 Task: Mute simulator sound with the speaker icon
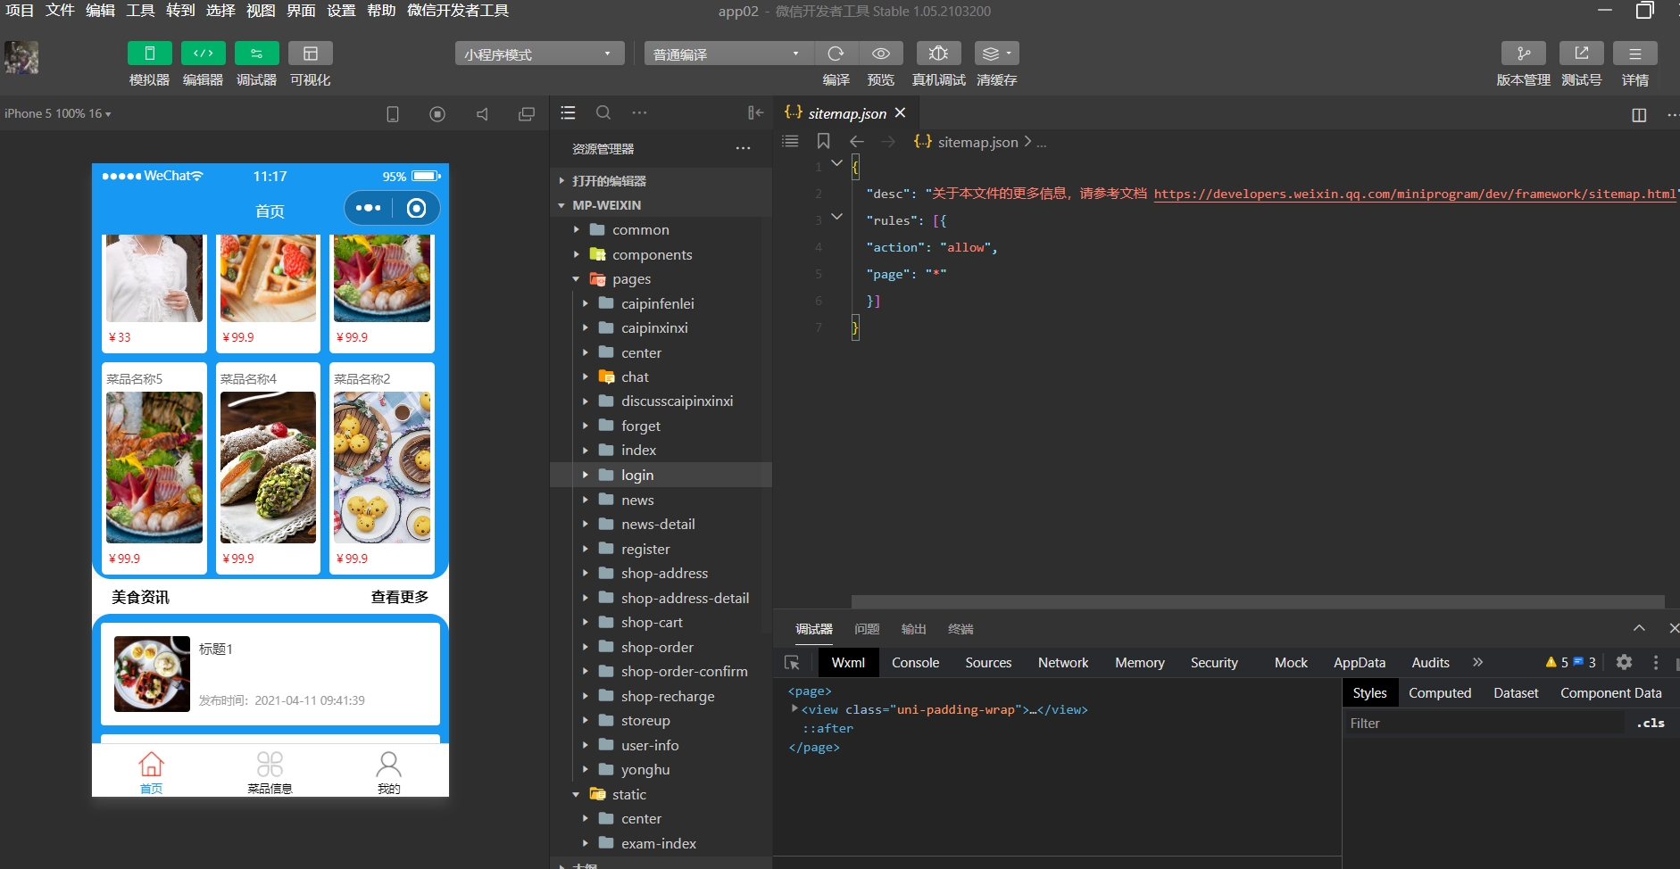point(482,114)
